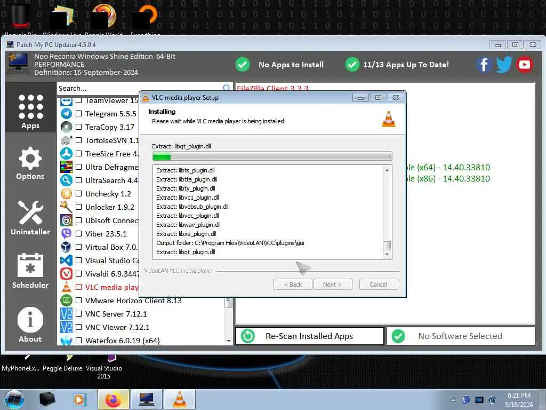Click the Ultra Defragmenter icon in list
This screenshot has width=546, height=410.
coord(66,167)
